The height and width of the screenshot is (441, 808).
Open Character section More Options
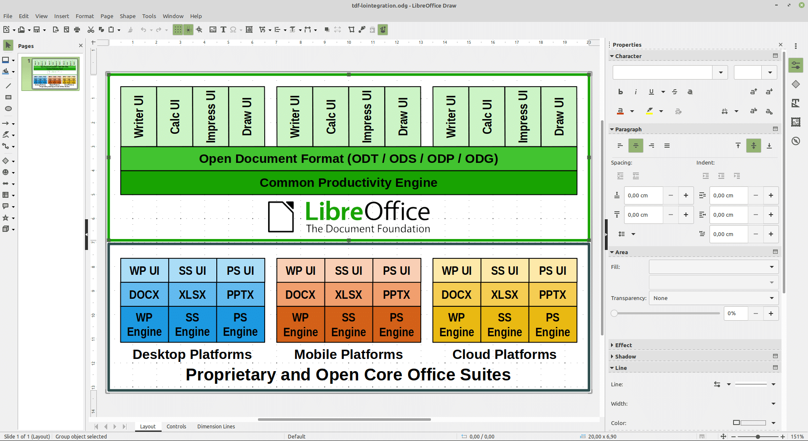coord(775,56)
